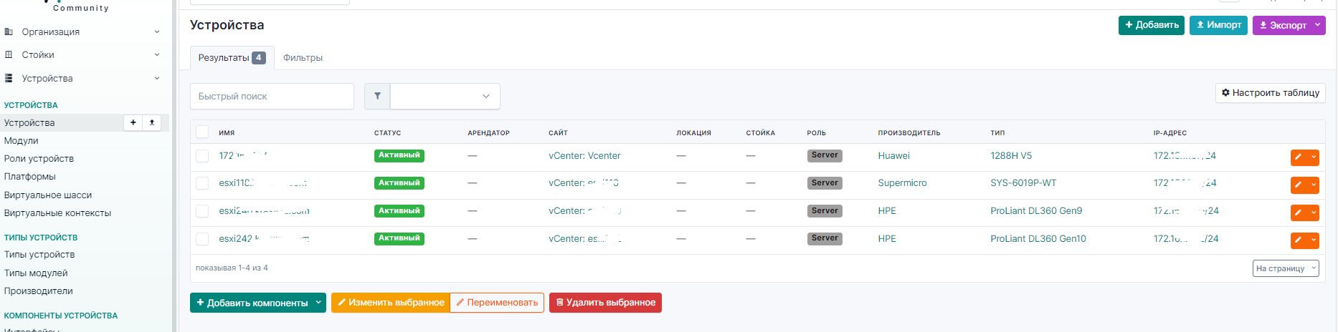Image resolution: width=1338 pixels, height=332 pixels.
Task: Open the Экспорт dropdown
Action: tap(1289, 25)
